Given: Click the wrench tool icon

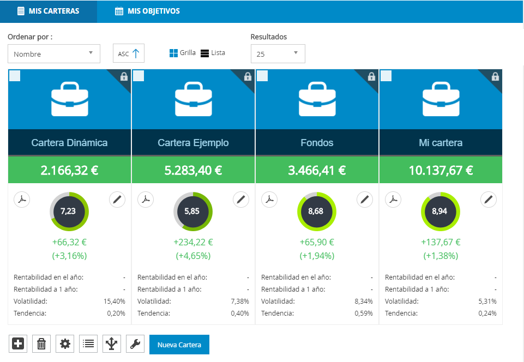Looking at the screenshot, I should tap(135, 344).
